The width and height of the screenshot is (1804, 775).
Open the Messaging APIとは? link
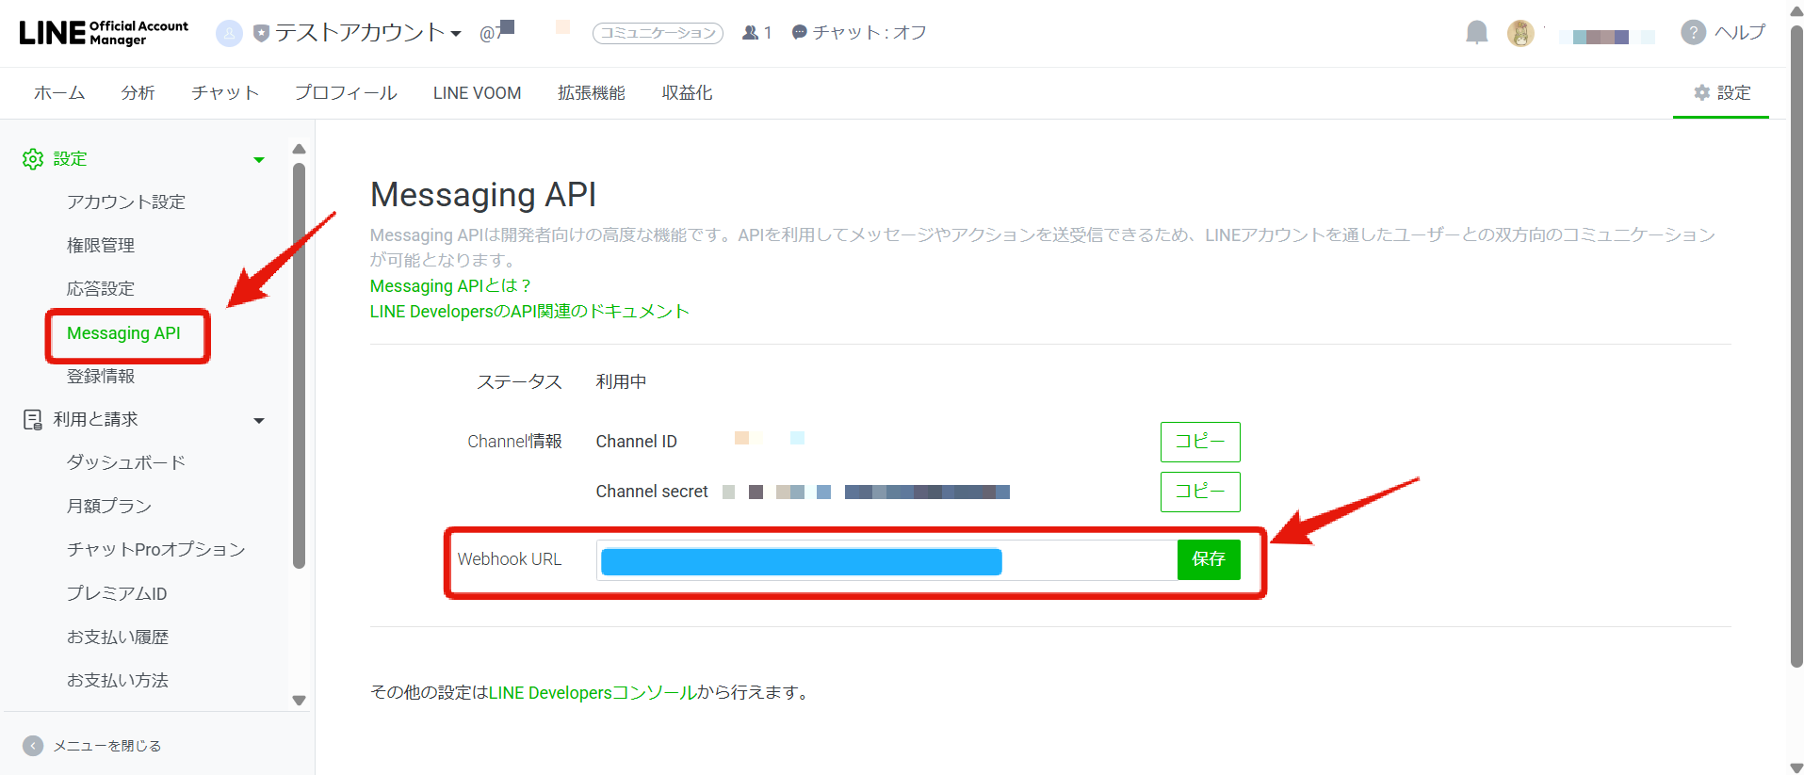pos(450,285)
